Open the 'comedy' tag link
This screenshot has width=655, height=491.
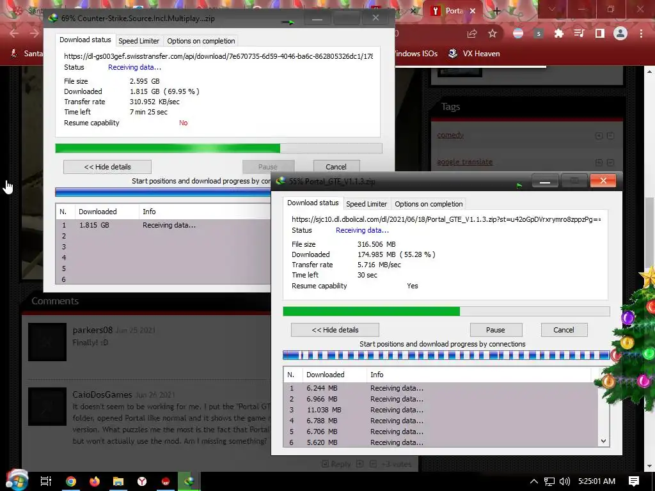point(450,135)
